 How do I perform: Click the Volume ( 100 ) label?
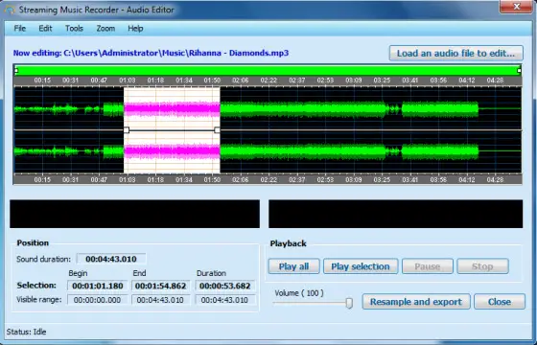tap(299, 293)
